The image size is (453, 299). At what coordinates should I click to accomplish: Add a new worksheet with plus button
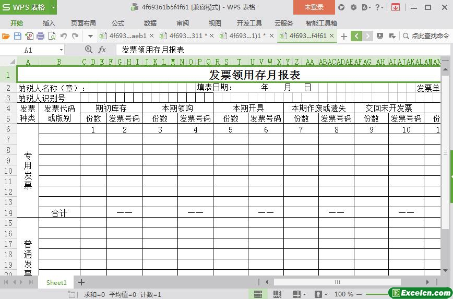(x=81, y=282)
